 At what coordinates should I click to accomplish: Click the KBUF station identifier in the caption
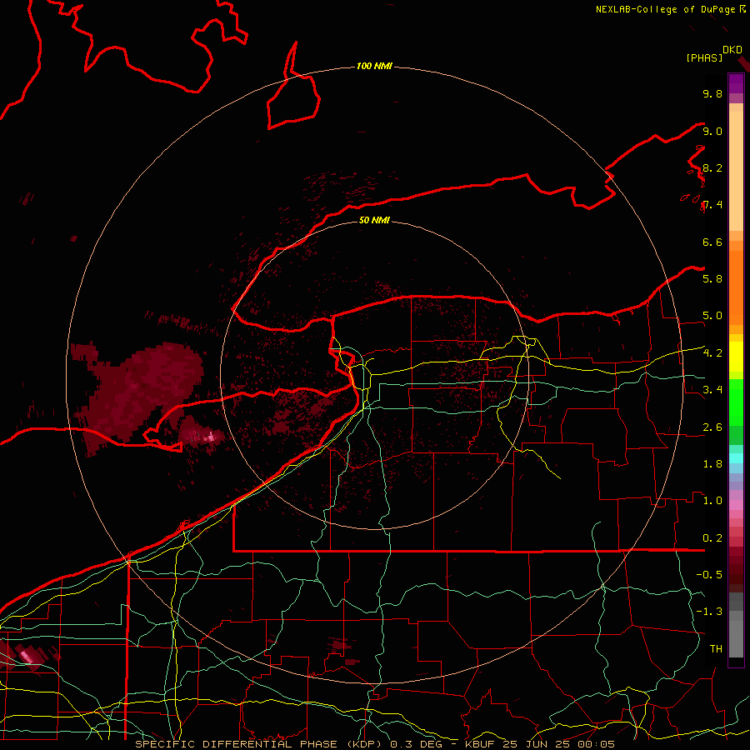point(481,744)
